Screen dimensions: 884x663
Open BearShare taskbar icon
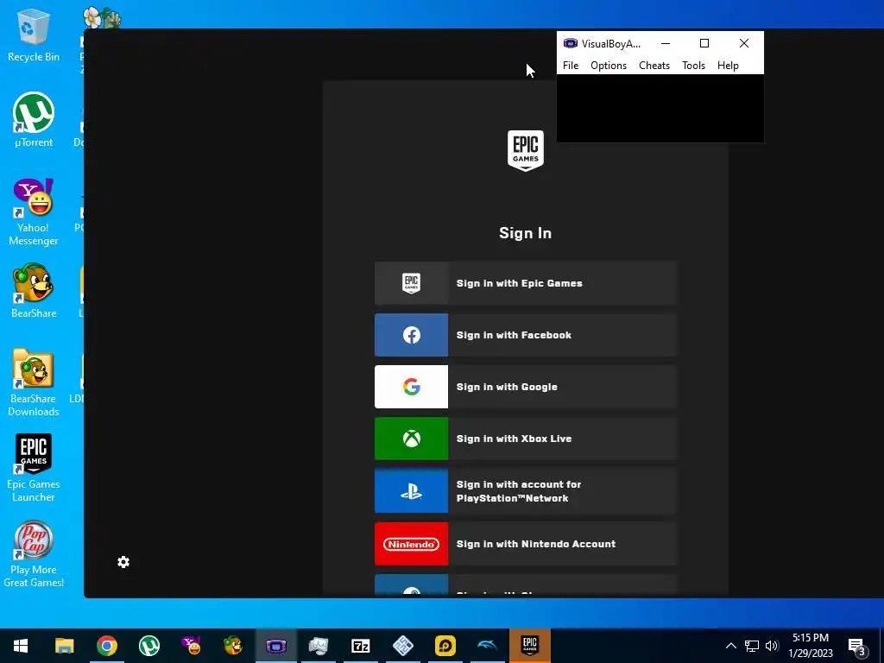[x=233, y=646]
